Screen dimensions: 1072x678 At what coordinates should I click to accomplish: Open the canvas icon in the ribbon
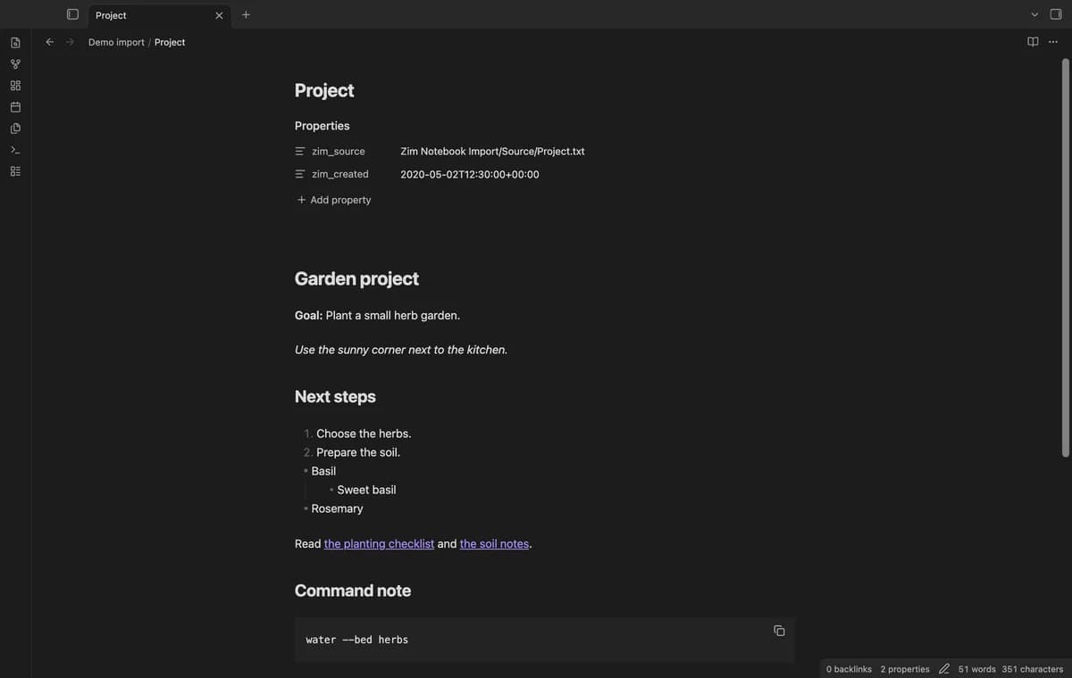tap(15, 86)
